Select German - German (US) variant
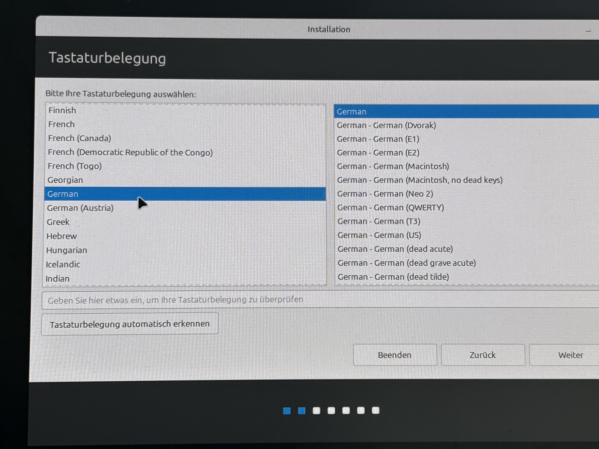The image size is (599, 449). 379,235
